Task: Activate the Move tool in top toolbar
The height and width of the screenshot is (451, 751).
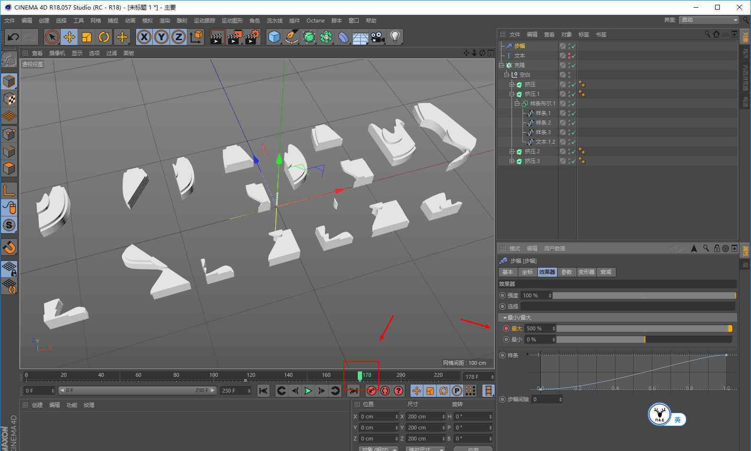Action: point(69,37)
